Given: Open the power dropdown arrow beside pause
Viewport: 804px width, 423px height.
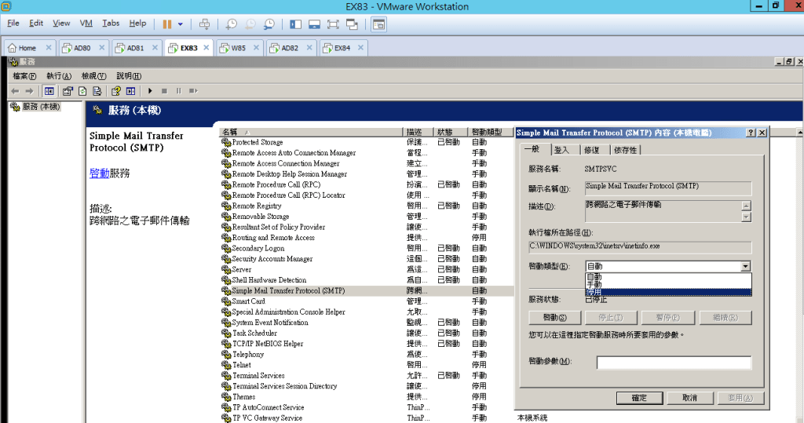Looking at the screenshot, I should (x=181, y=24).
